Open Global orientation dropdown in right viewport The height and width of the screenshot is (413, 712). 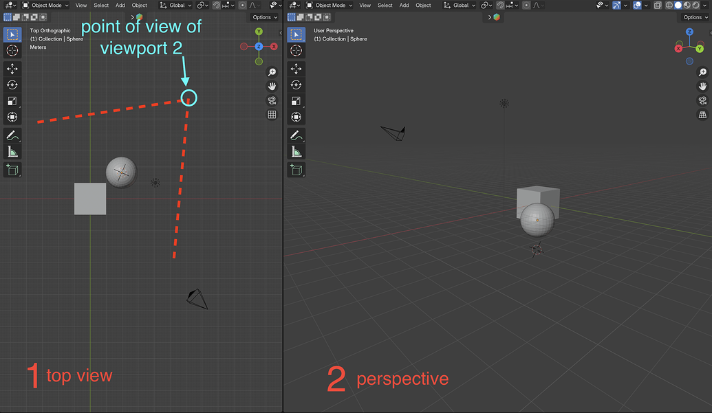(460, 5)
